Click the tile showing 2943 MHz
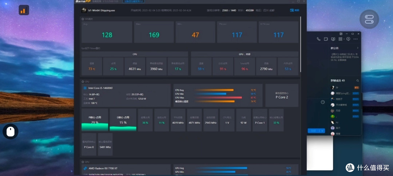 (211, 120)
